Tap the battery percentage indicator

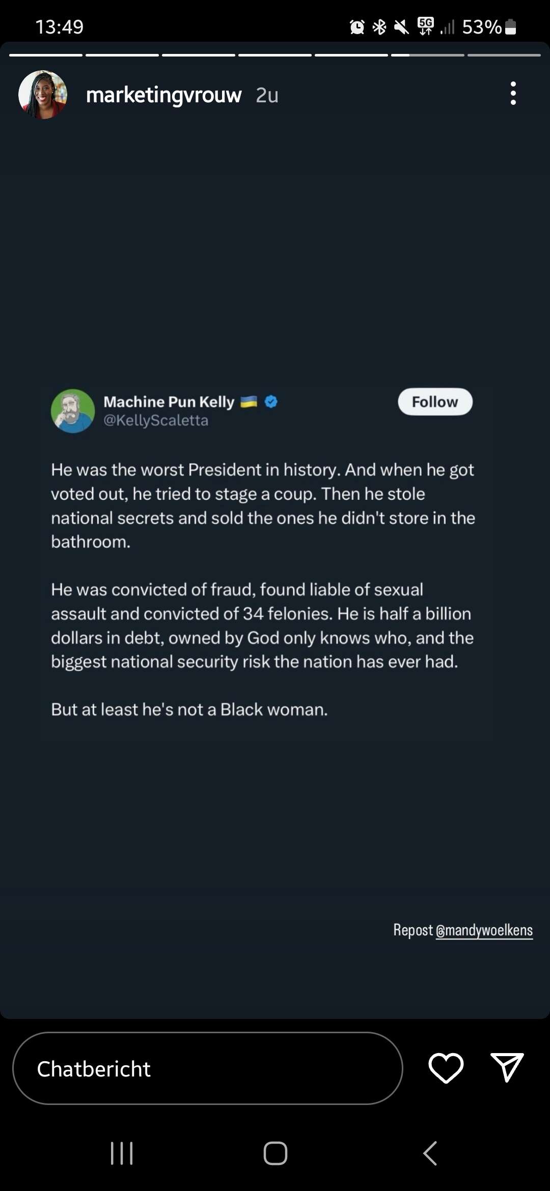(x=482, y=27)
